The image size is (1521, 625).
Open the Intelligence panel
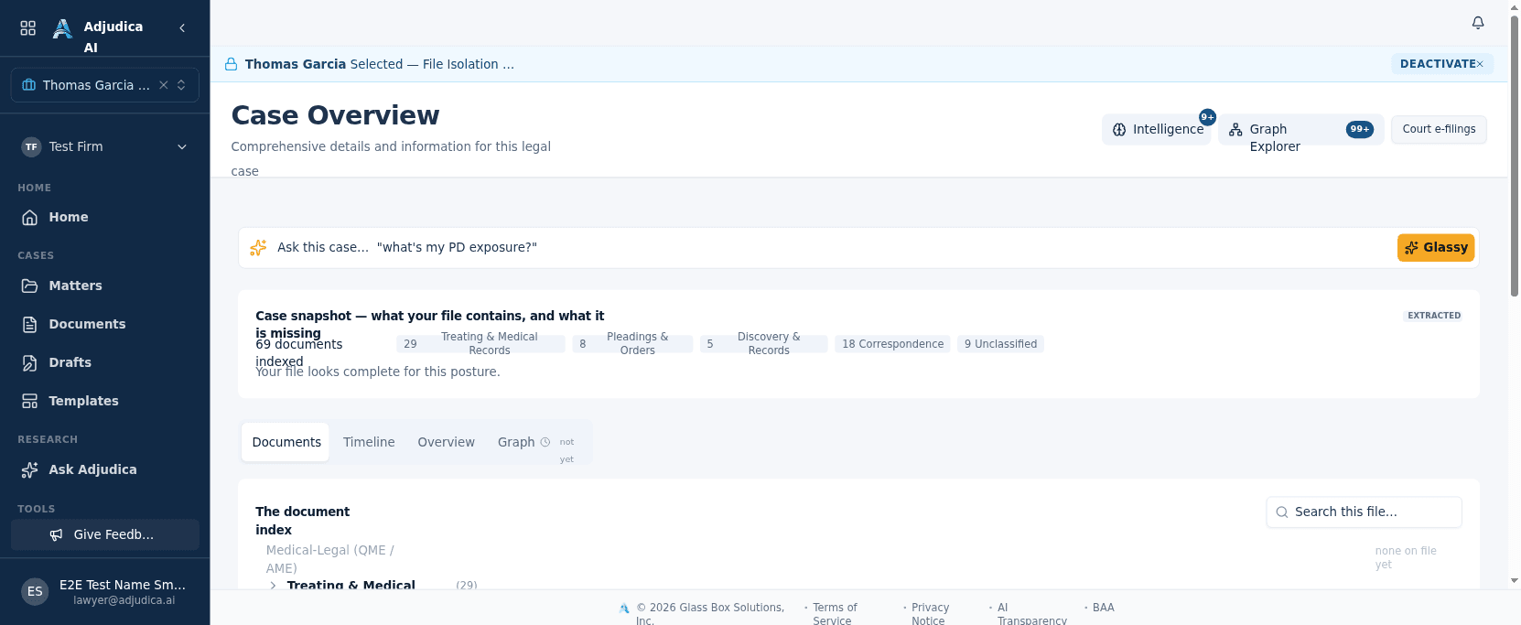pos(1157,129)
